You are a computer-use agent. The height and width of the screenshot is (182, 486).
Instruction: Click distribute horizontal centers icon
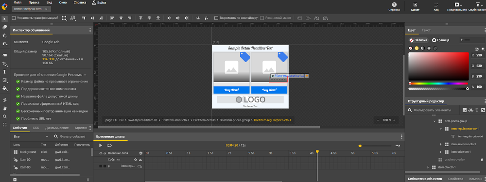[x=178, y=18]
